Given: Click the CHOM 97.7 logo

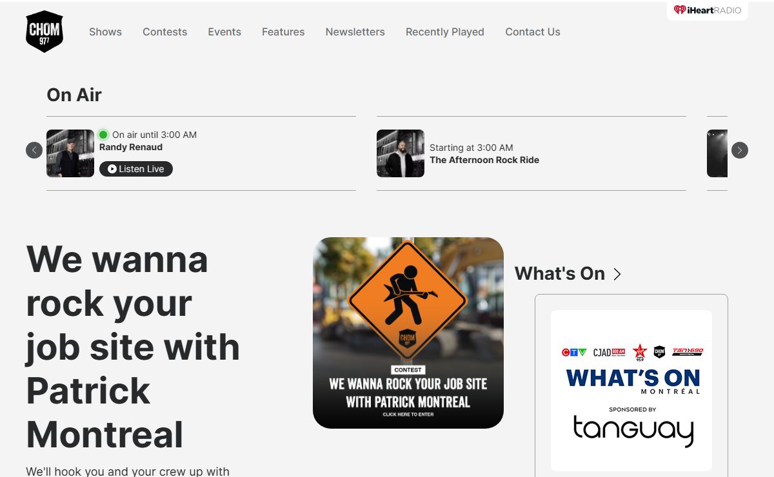Looking at the screenshot, I should click(45, 32).
